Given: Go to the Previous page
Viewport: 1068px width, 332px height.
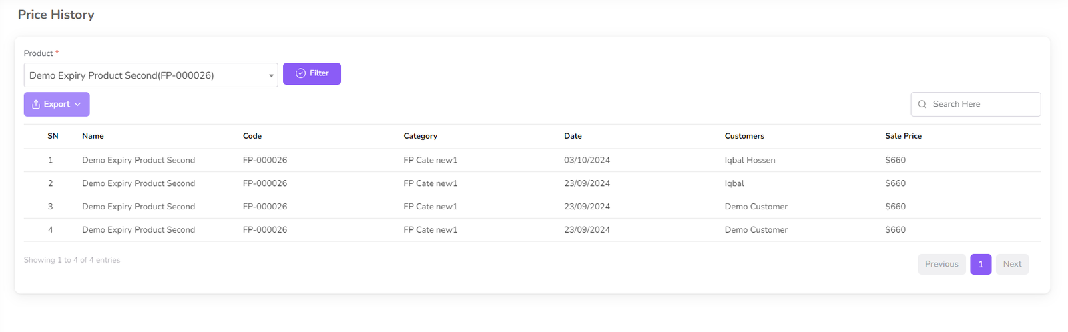Looking at the screenshot, I should coord(941,264).
